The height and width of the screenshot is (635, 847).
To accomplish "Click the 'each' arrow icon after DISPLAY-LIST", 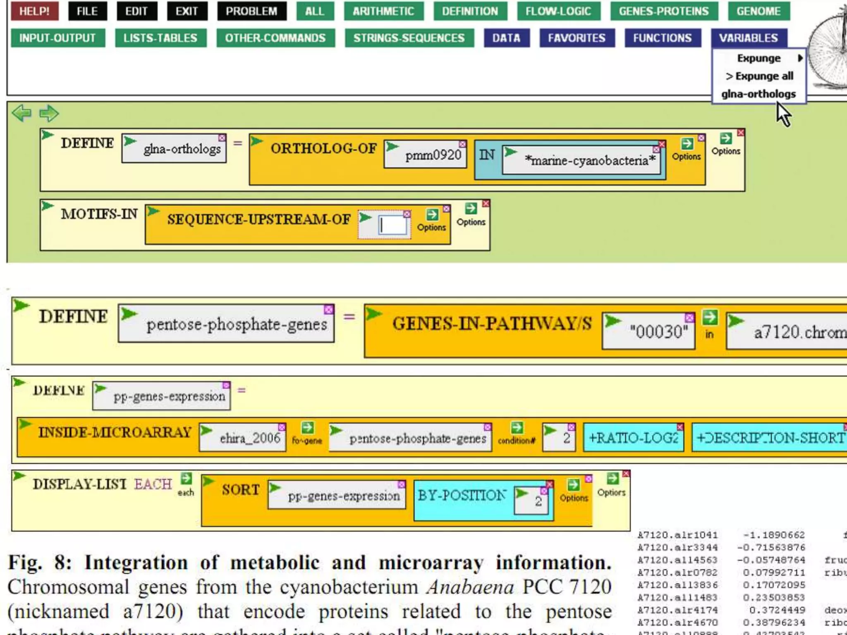I will click(x=186, y=479).
